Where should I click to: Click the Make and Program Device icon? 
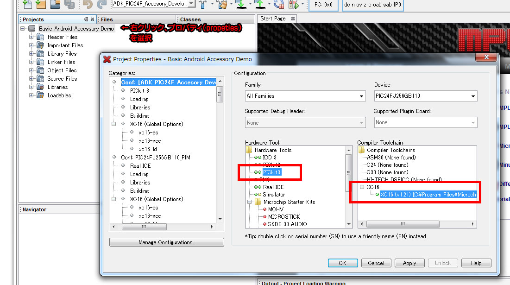pos(240,5)
